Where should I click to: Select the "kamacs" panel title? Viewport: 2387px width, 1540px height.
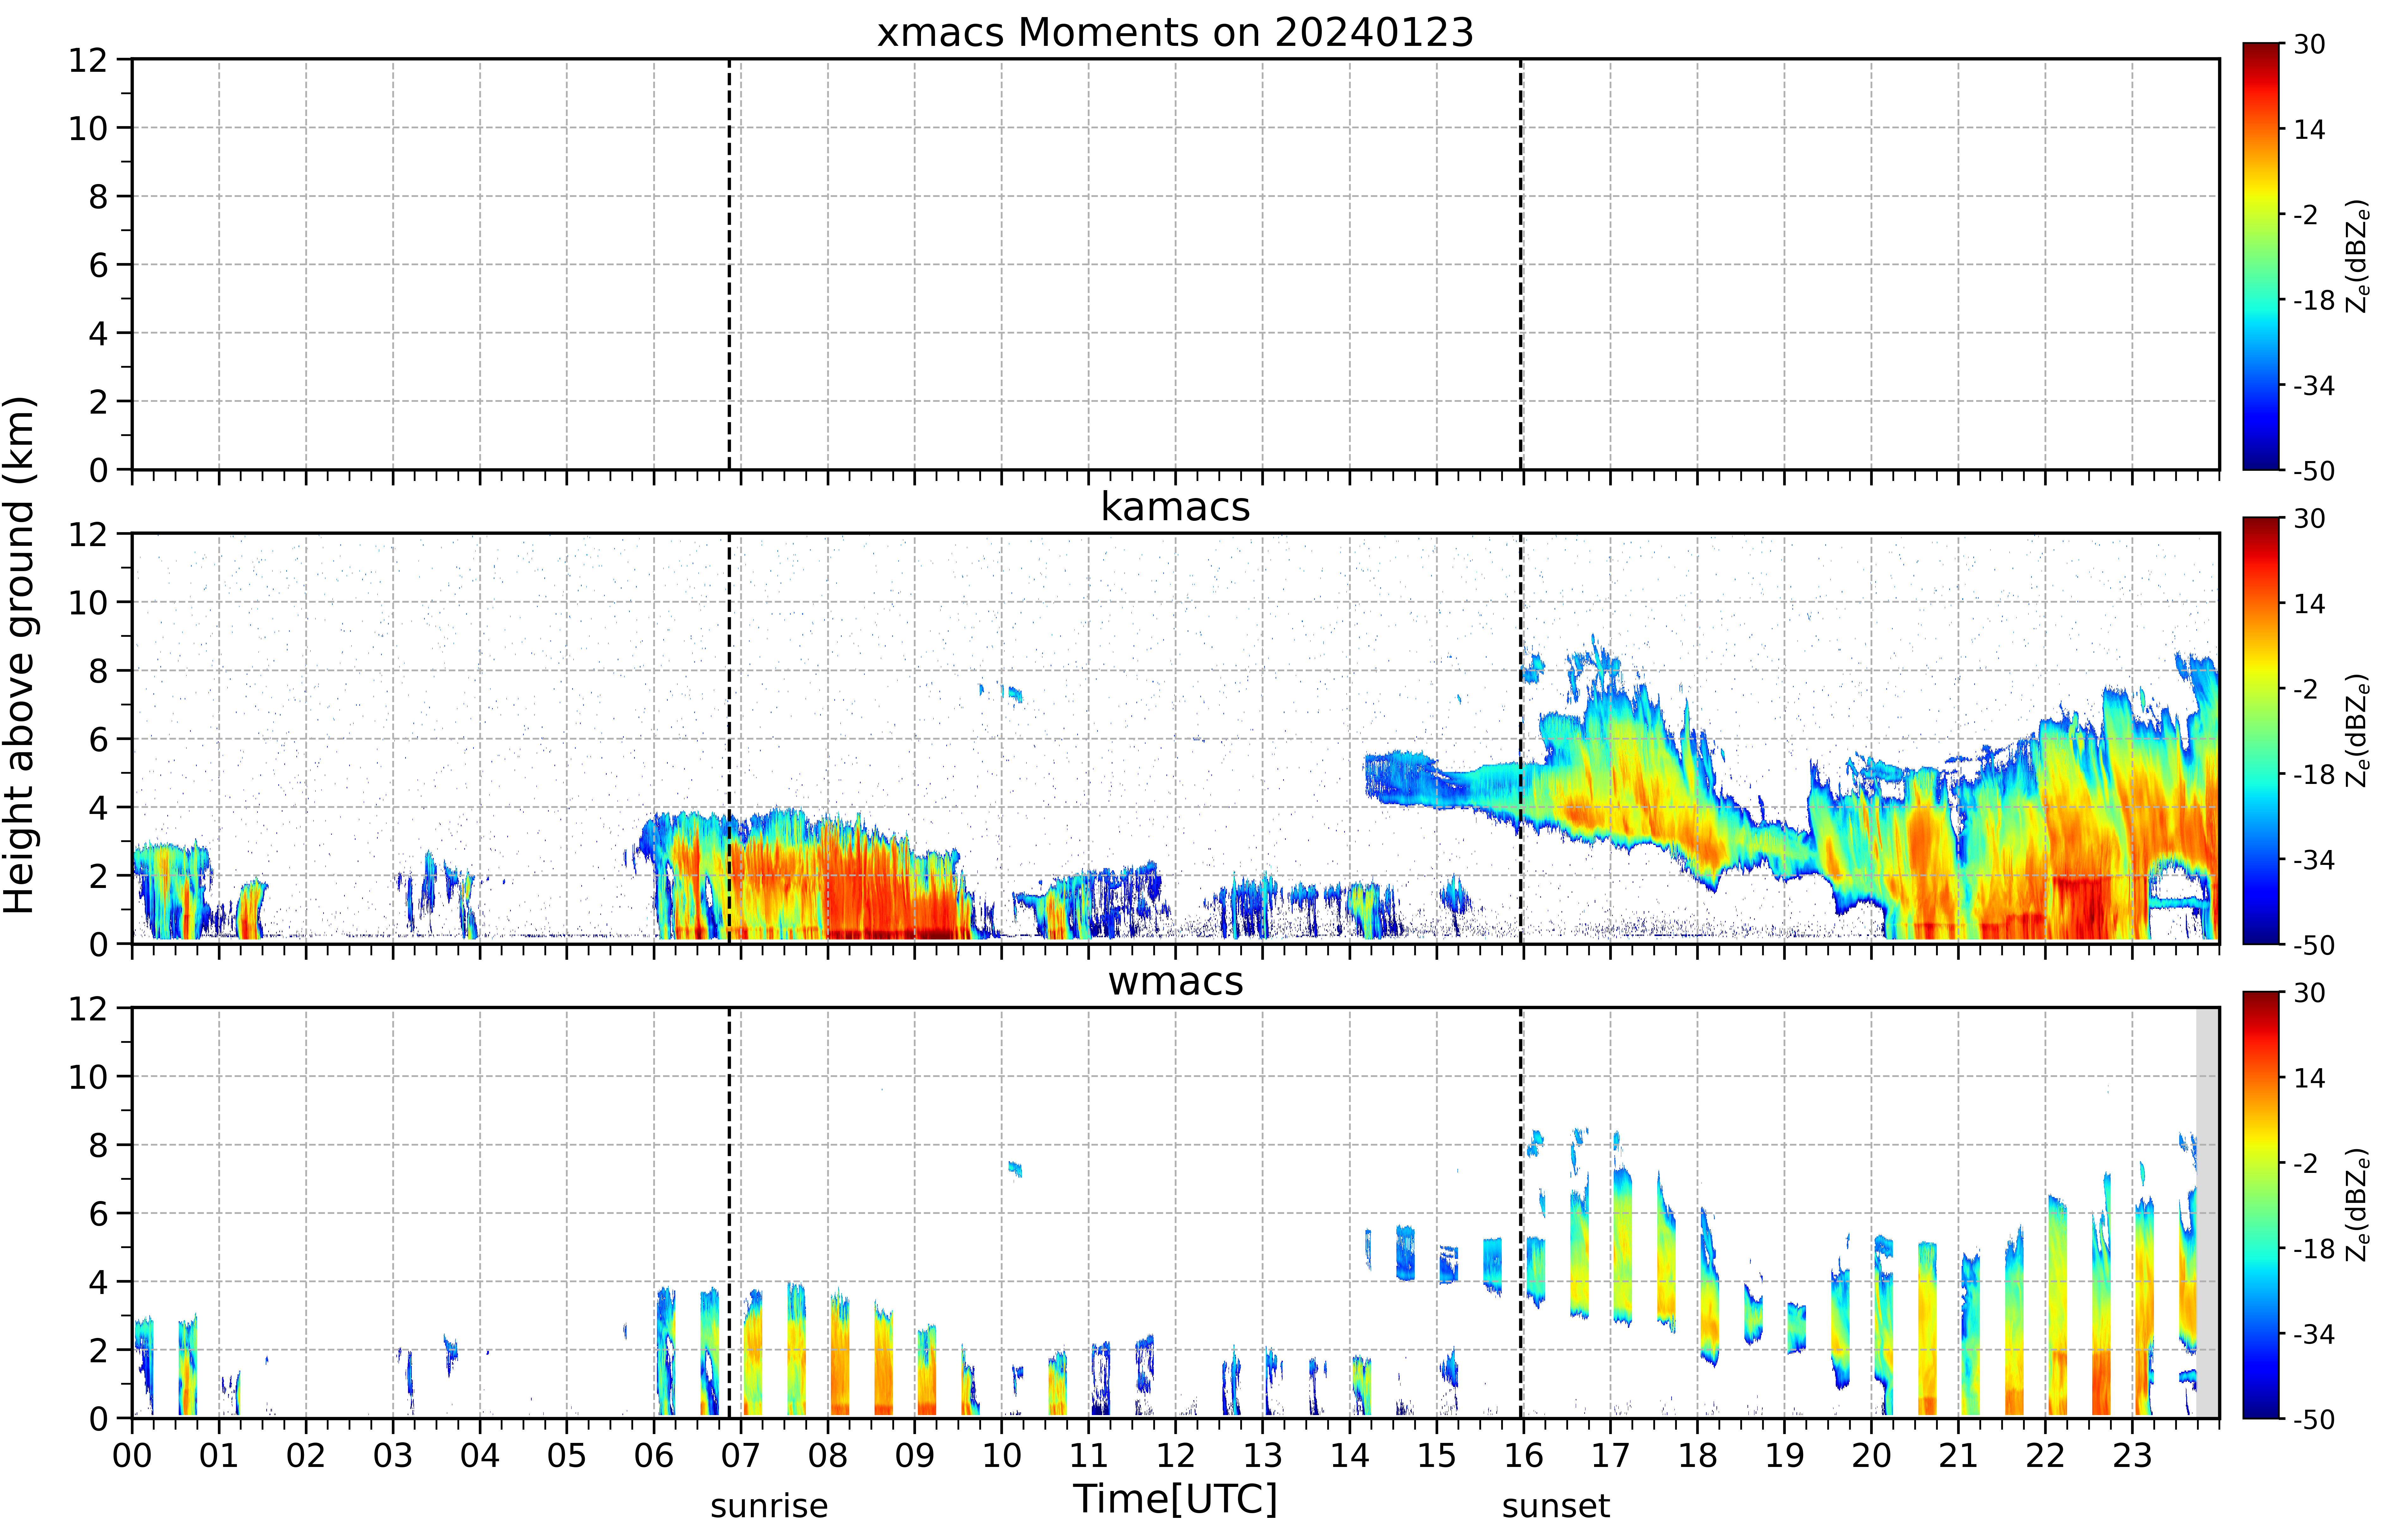coord(1175,507)
